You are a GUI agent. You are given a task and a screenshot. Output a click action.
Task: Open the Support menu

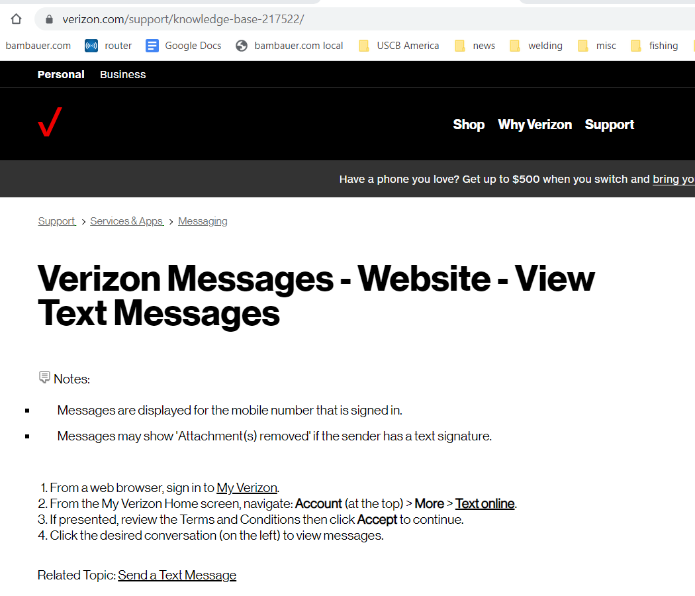click(x=609, y=124)
